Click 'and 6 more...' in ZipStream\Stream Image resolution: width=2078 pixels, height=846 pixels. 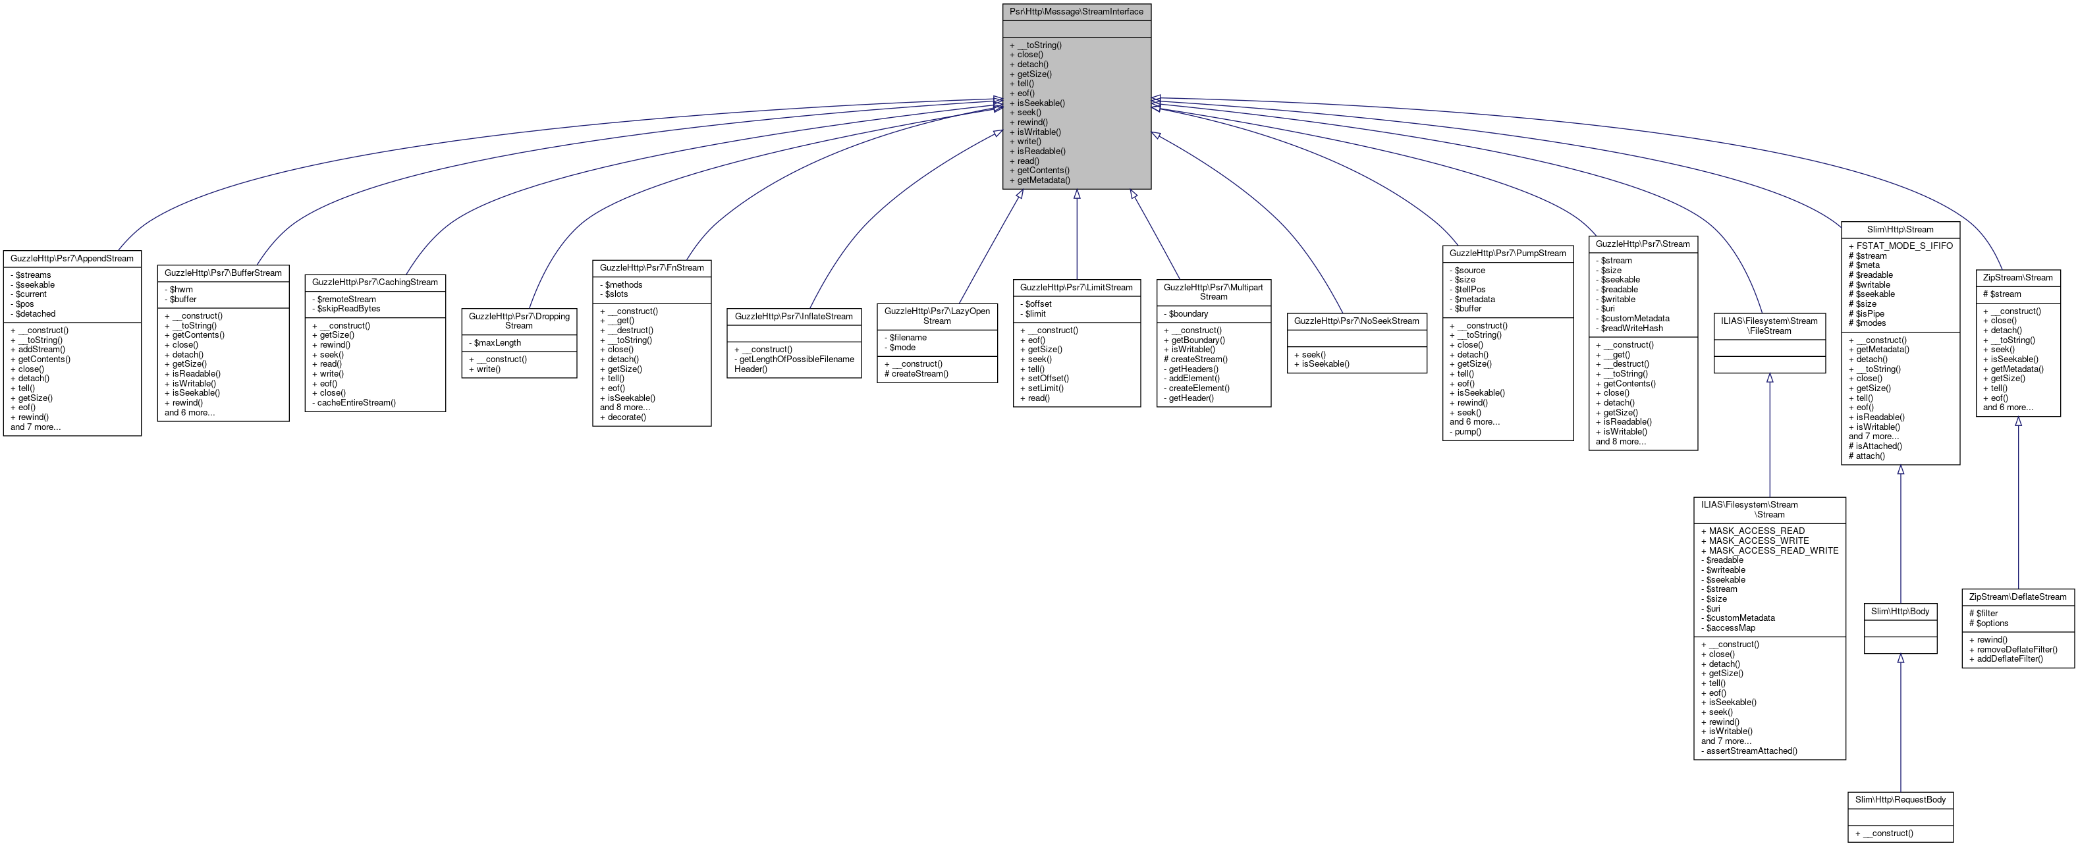(2008, 408)
